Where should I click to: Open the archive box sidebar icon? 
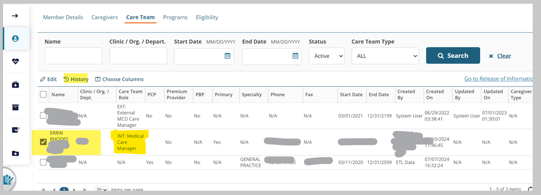[16, 107]
